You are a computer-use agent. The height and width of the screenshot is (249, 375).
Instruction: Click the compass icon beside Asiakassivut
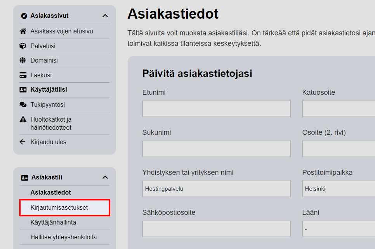click(x=24, y=16)
